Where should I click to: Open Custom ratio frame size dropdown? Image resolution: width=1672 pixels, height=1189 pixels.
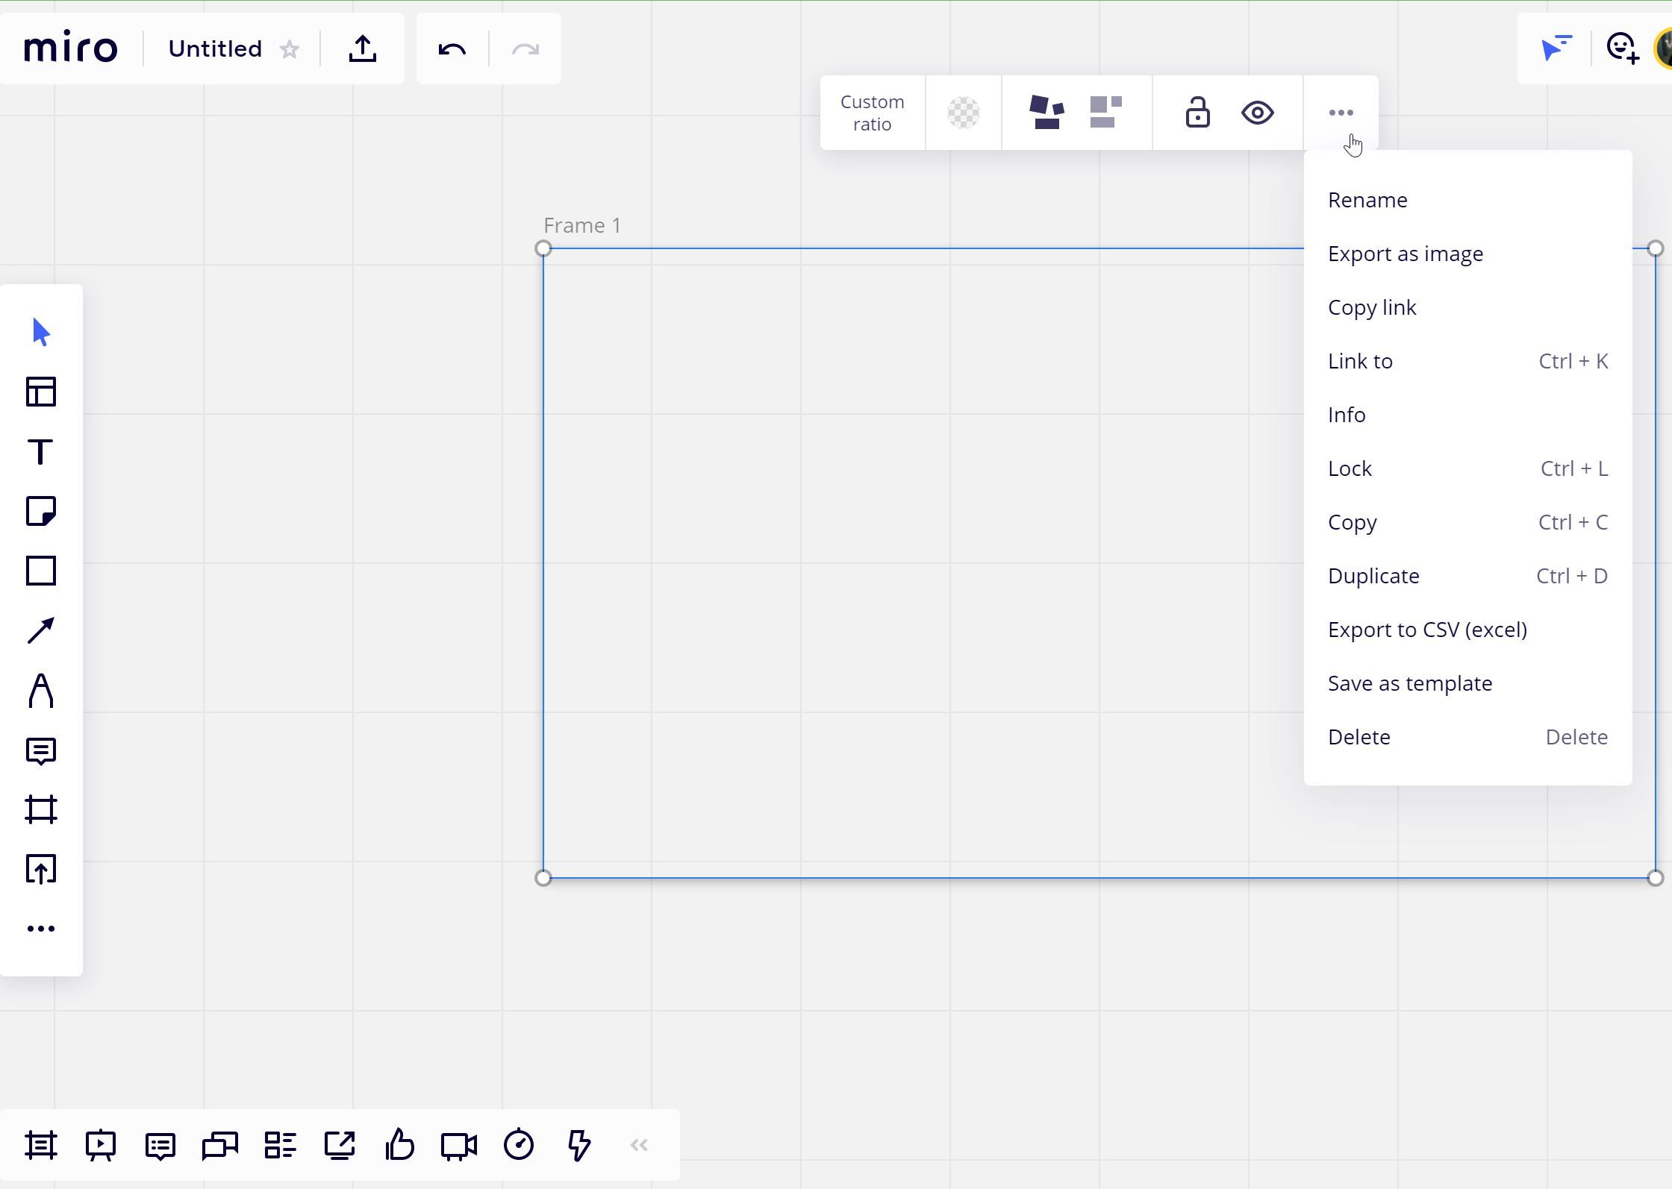coord(872,113)
